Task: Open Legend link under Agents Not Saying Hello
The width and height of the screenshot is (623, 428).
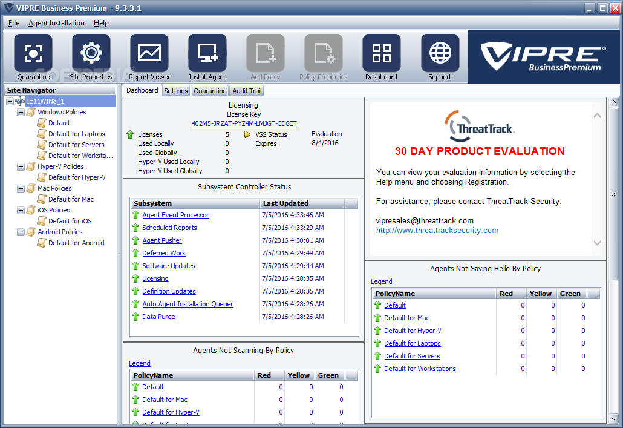Action: (x=382, y=281)
